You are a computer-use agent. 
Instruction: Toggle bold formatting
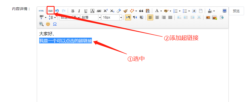point(73,11)
